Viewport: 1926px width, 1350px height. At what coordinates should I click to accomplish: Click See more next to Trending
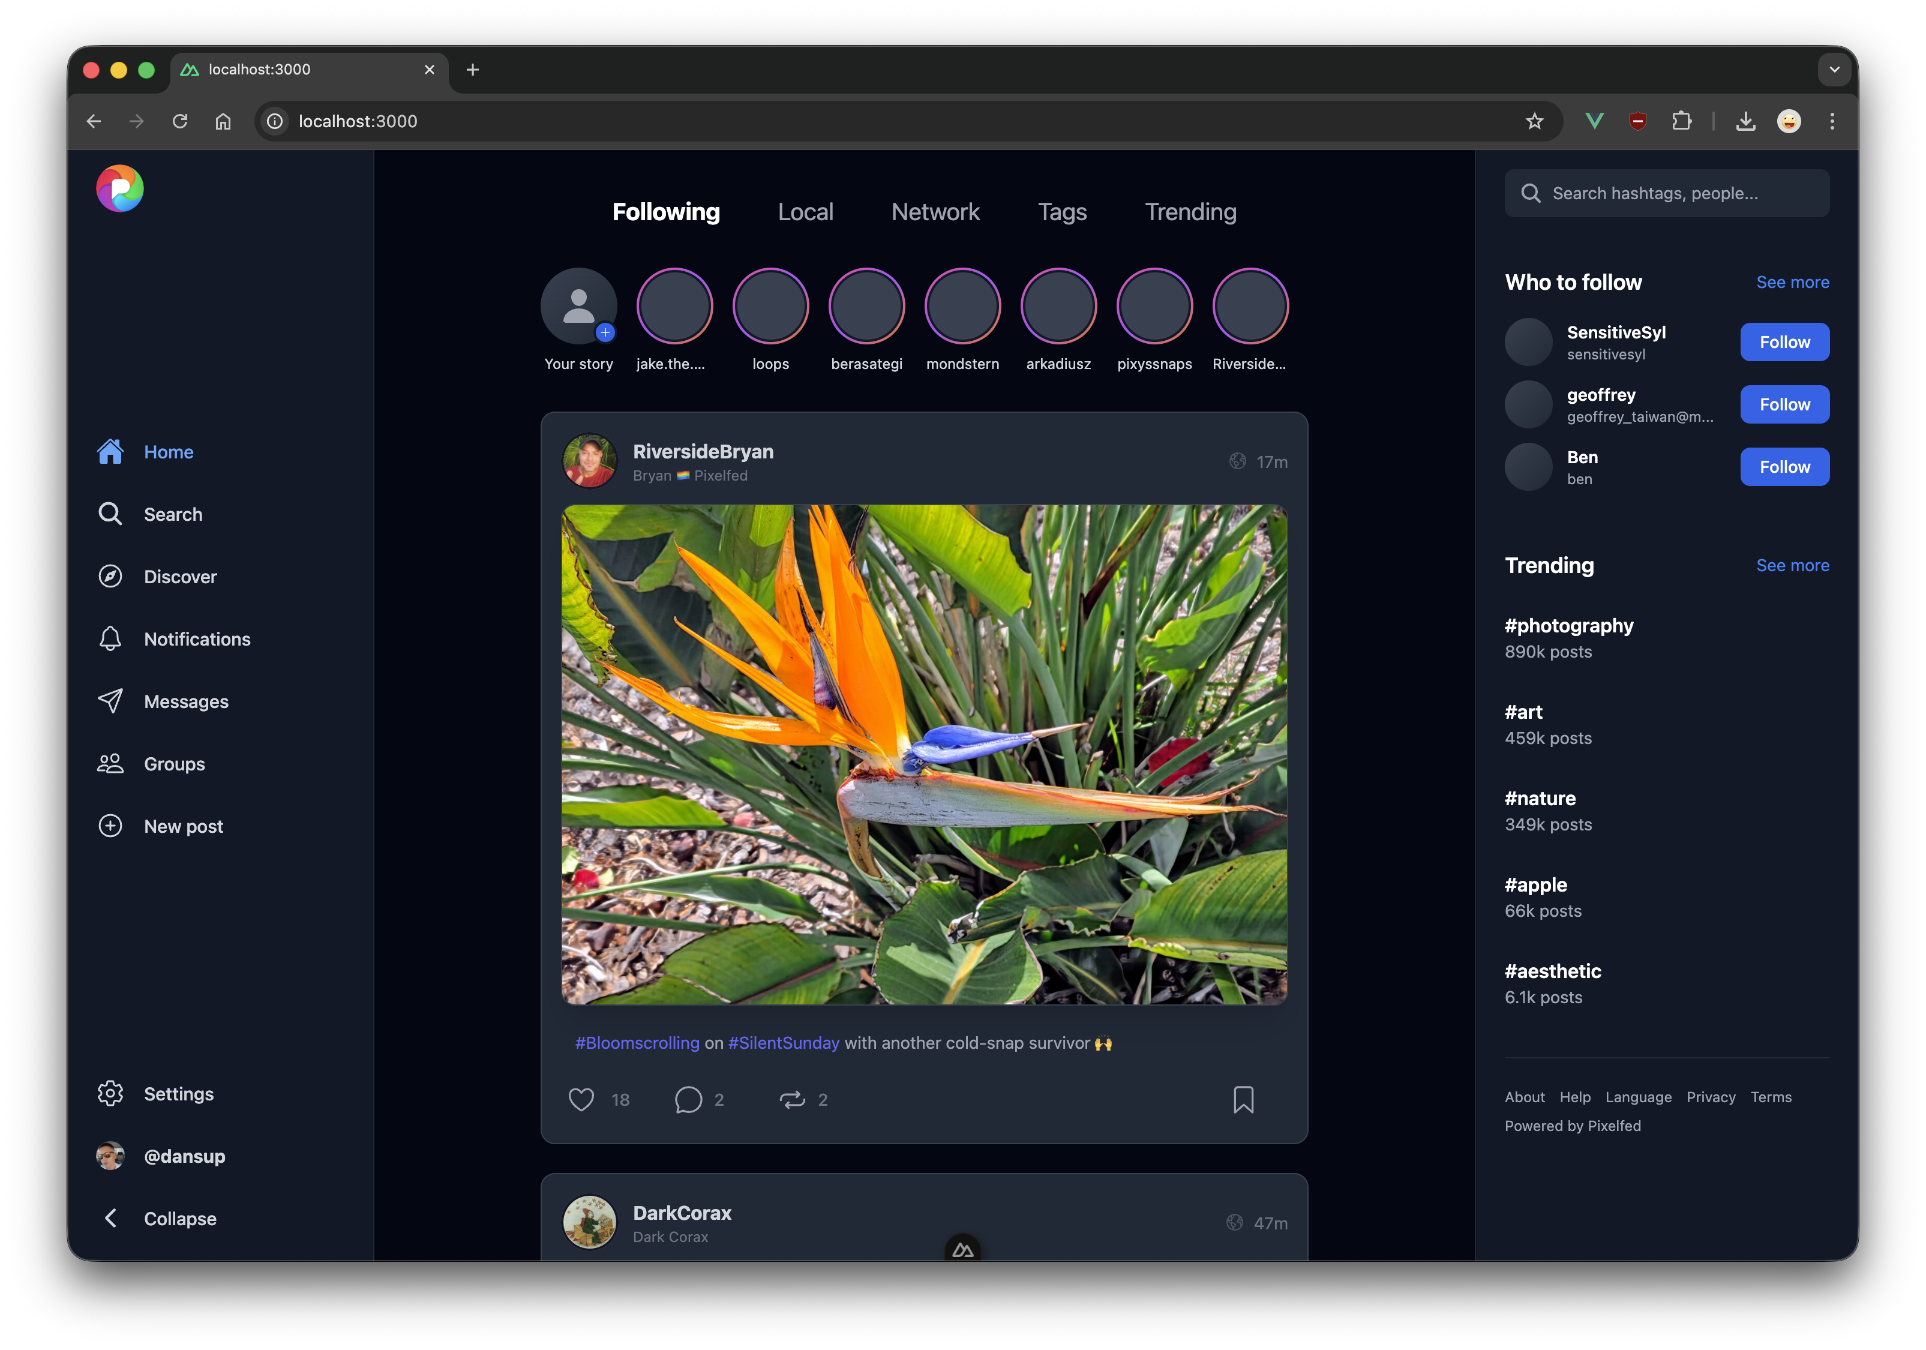pos(1792,566)
